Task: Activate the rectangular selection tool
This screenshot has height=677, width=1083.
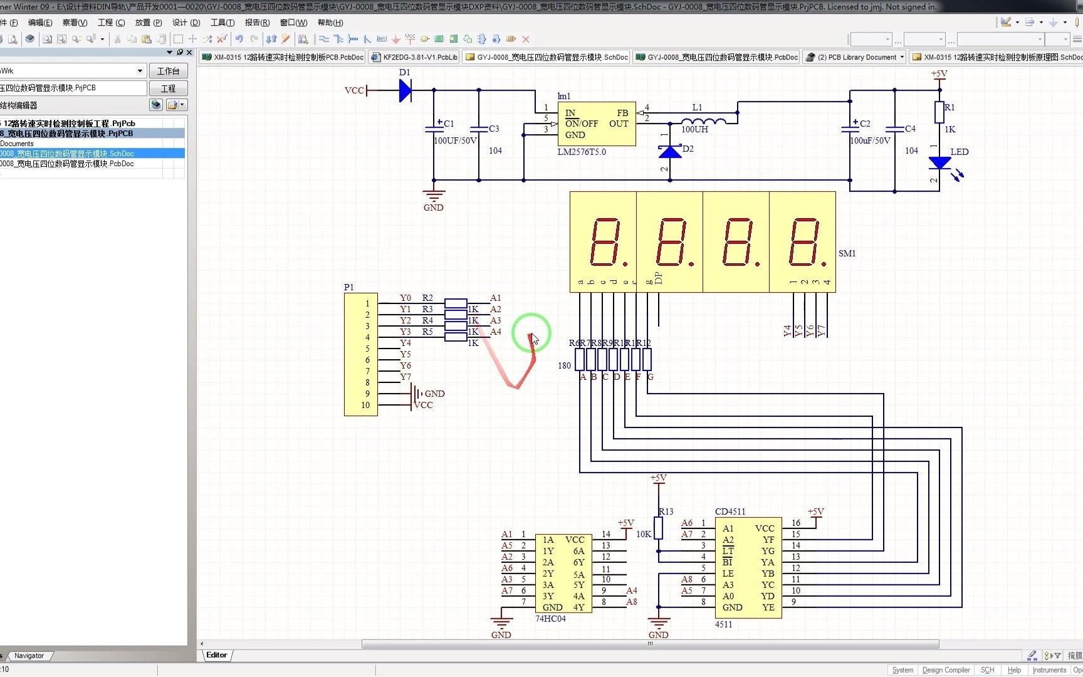Action: pos(178,39)
